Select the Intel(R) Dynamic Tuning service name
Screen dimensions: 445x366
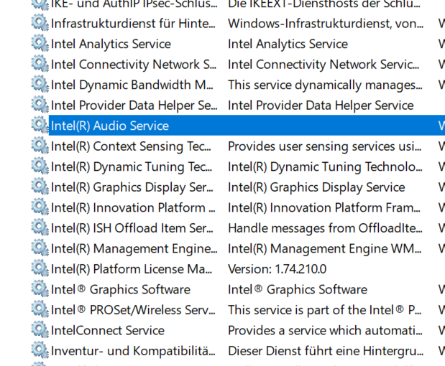(132, 167)
